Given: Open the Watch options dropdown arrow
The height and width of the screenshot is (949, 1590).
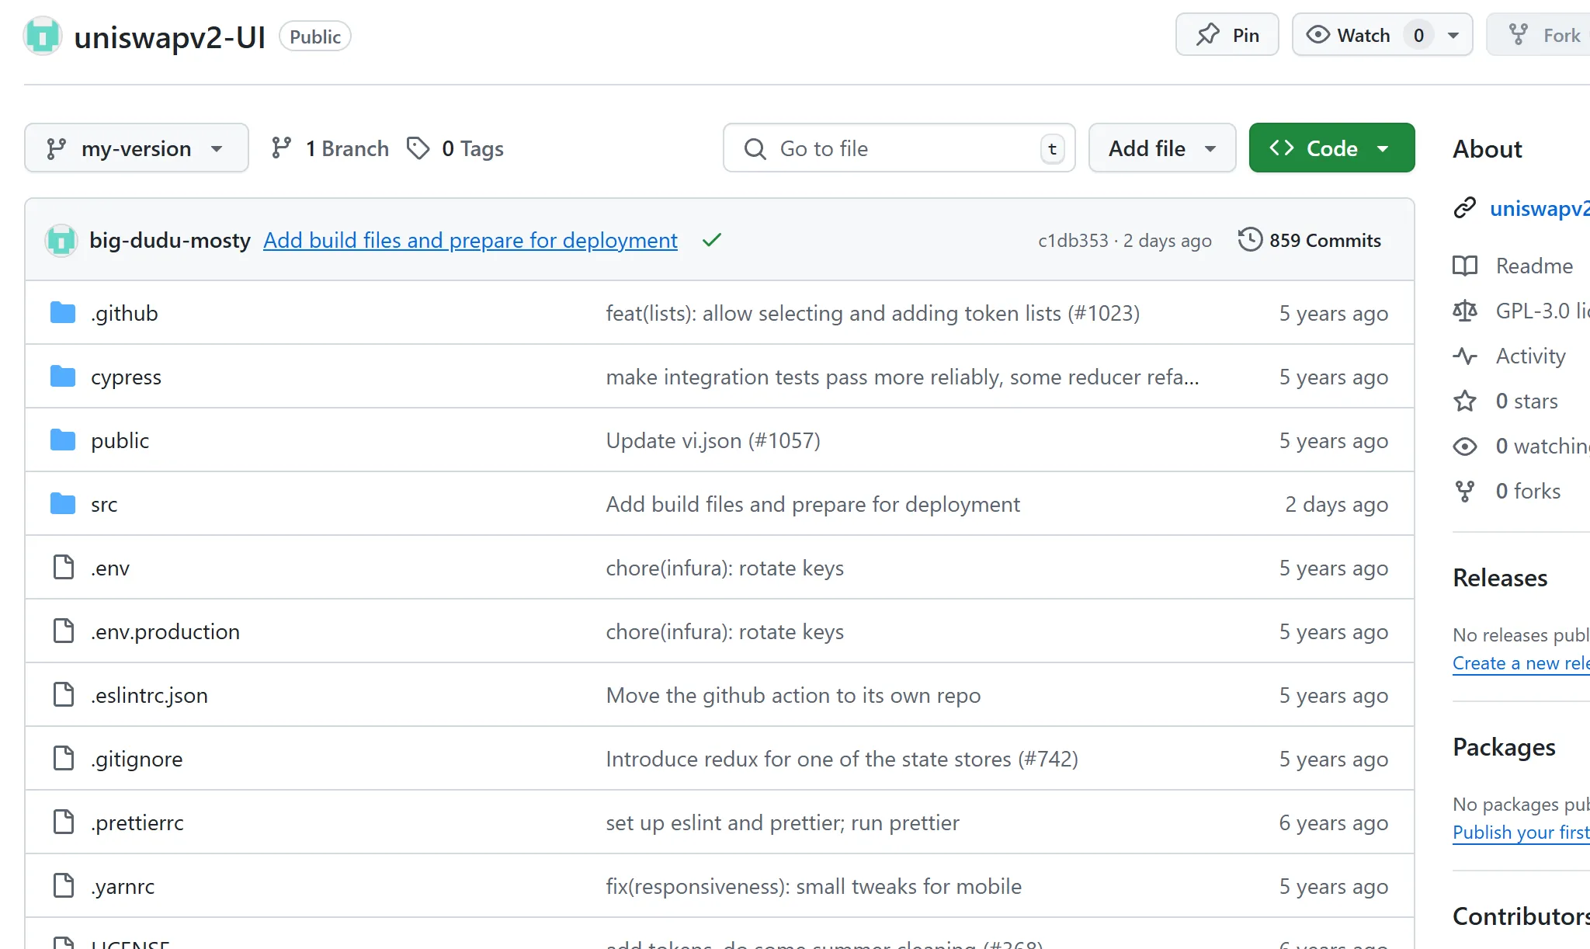Looking at the screenshot, I should [x=1453, y=35].
